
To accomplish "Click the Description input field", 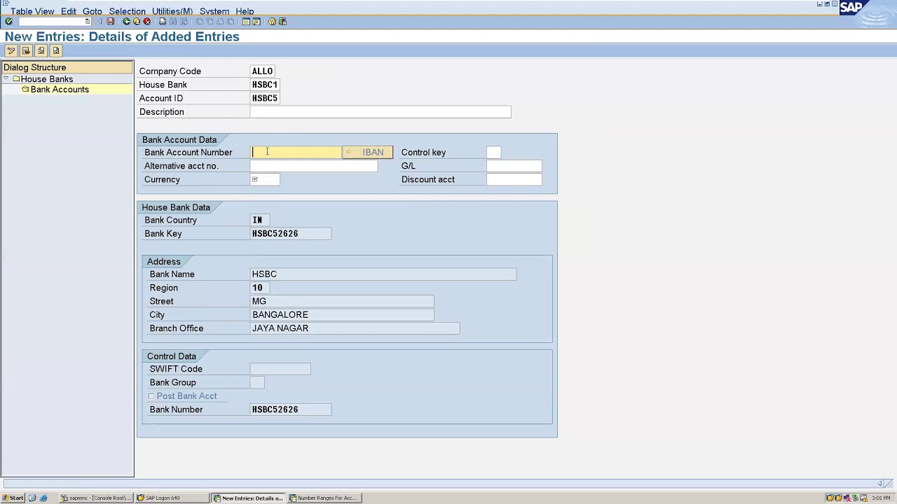I will click(381, 112).
